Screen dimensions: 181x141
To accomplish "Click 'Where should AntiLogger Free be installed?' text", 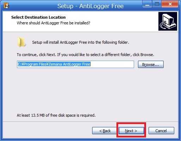I will coord(53,23).
